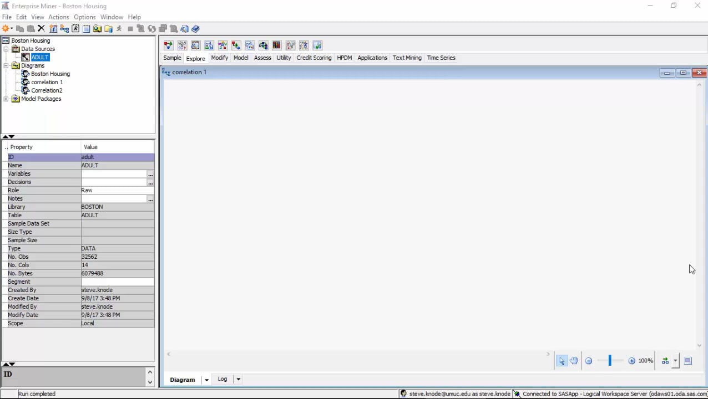Screen dimensions: 708x399
Task: Open the dropdown arrow next to Diagram tab
Action: coord(206,380)
